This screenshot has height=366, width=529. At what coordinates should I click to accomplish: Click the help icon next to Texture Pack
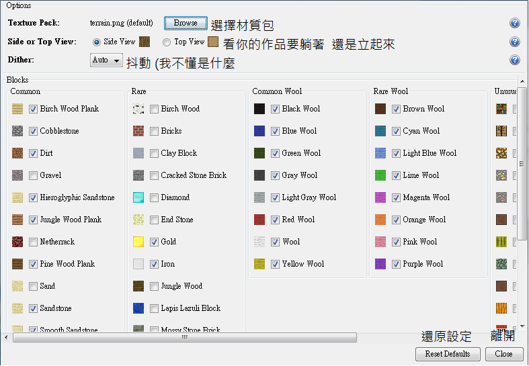click(x=514, y=23)
